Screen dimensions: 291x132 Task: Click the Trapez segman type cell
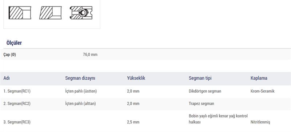tap(202, 104)
